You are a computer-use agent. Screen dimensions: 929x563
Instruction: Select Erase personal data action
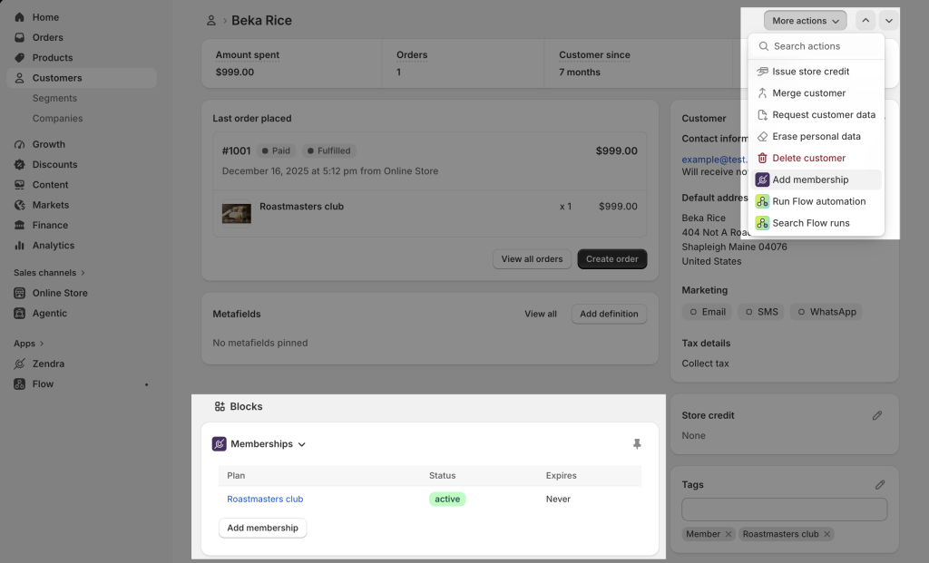coord(817,136)
